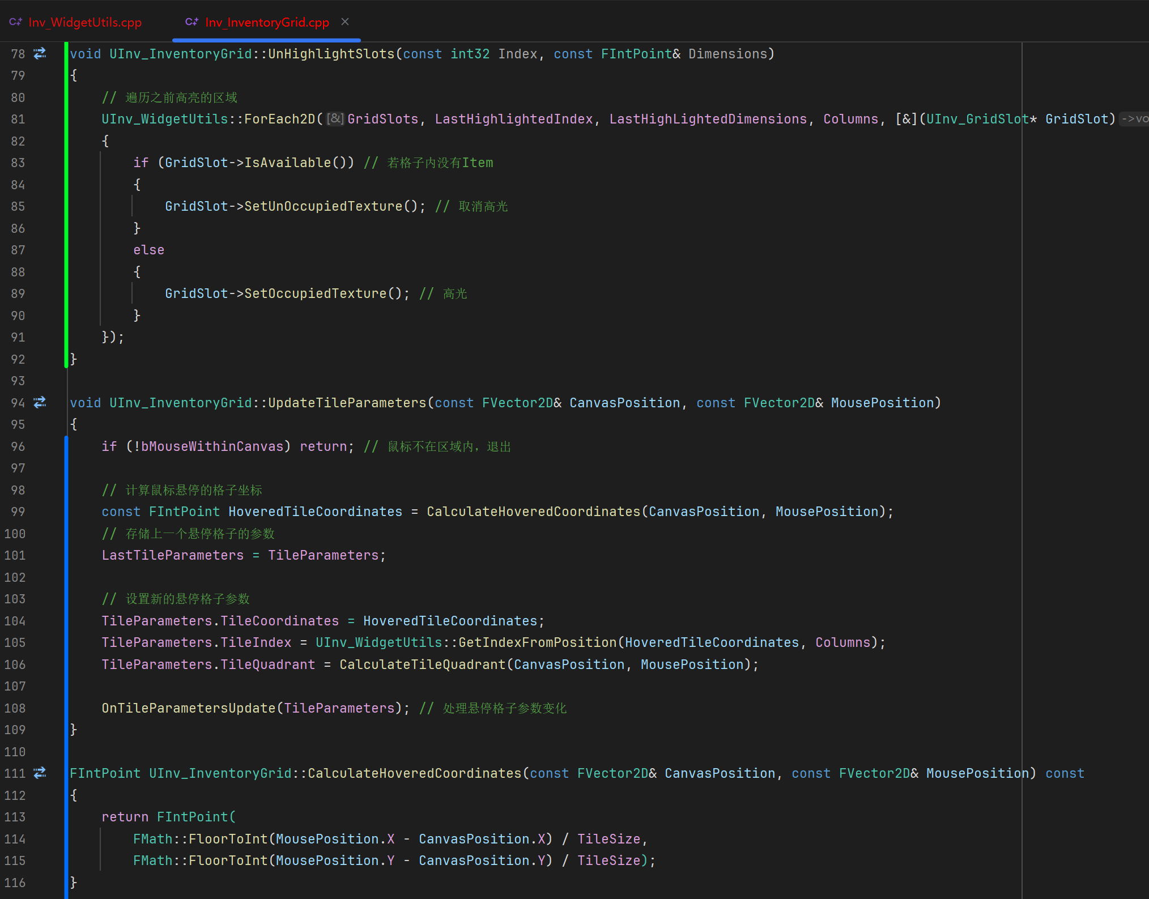Switch to the Inv_WidgetUtils.cpp tab
This screenshot has height=899, width=1149.
coord(85,23)
